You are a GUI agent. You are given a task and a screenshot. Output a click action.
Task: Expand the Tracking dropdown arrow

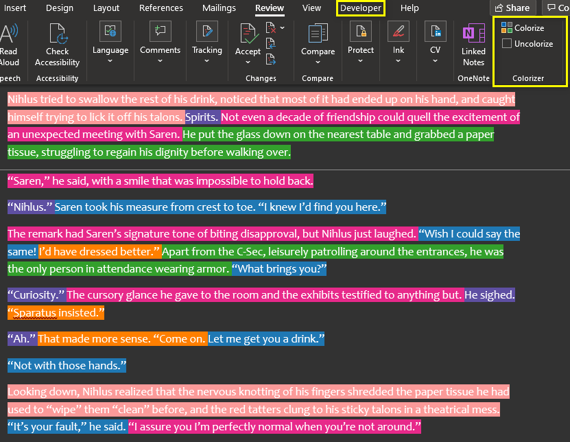point(207,60)
